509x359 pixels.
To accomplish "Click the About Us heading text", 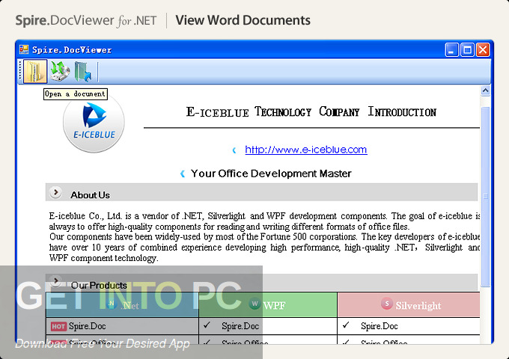I will click(90, 195).
